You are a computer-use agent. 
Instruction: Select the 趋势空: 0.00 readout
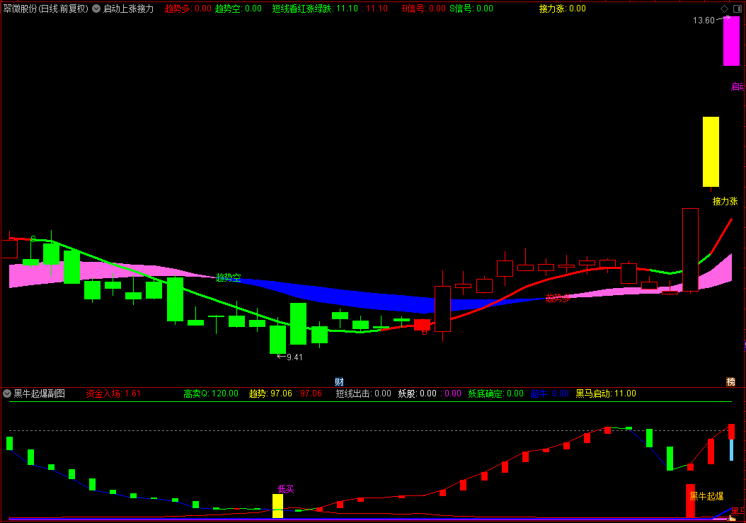239,8
